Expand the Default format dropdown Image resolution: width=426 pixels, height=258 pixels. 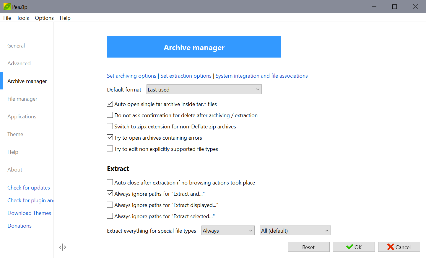[204, 89]
